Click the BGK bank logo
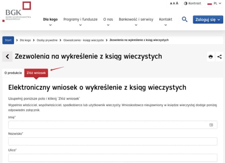Screen dimensions: 225x163 (x=18, y=12)
